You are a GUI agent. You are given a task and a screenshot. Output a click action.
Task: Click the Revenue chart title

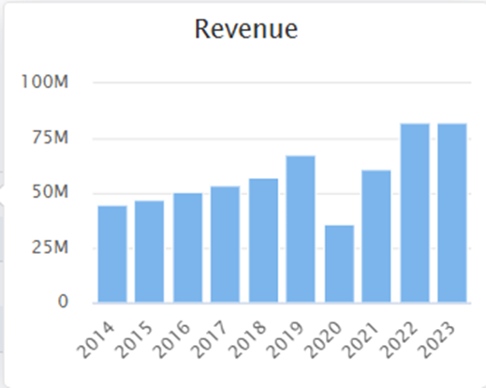[246, 29]
